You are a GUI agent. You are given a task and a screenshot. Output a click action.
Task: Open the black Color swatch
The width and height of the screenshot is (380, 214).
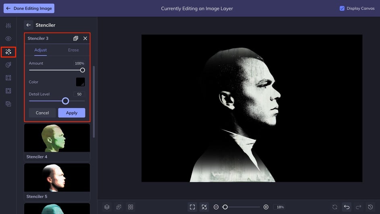(x=81, y=82)
